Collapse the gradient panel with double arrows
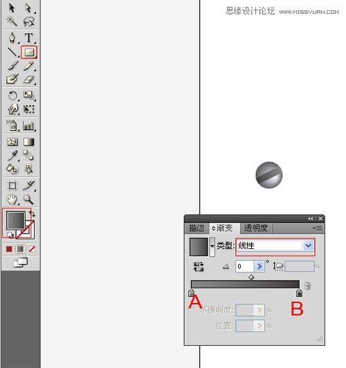 310,219
